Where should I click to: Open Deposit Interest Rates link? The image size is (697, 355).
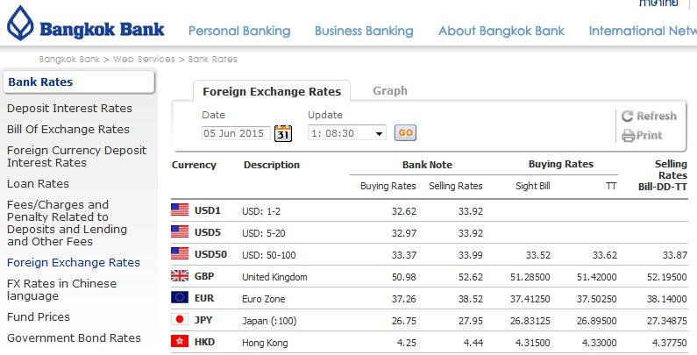[x=69, y=109]
